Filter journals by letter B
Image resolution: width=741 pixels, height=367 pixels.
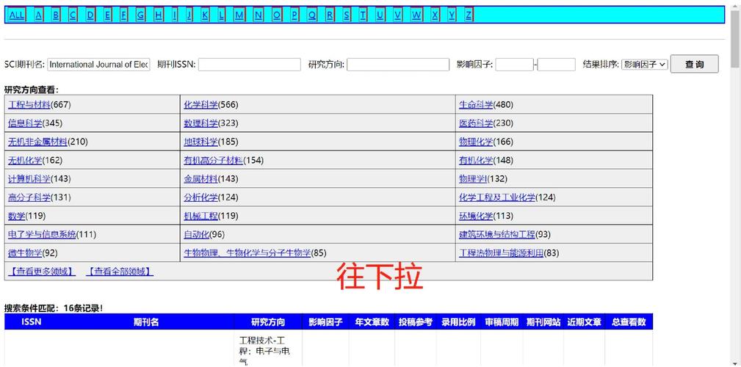tap(56, 15)
